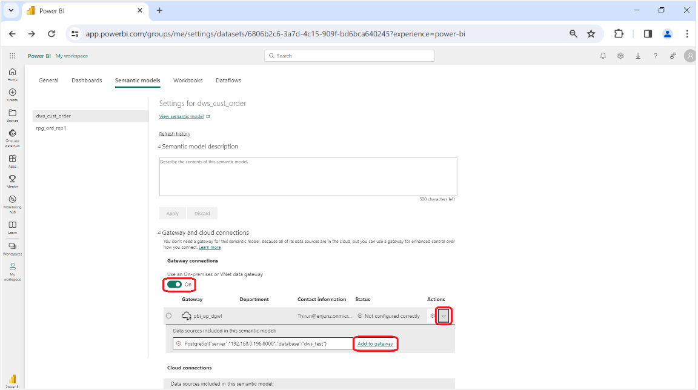The image size is (698, 390).
Task: Click the gear icon in the pbi_op_dgwl Actions column
Action: (432, 316)
